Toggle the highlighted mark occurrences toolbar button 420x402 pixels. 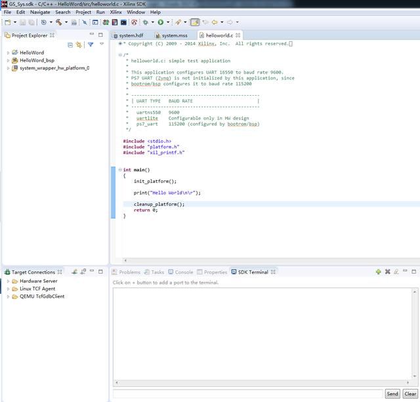(x=195, y=22)
